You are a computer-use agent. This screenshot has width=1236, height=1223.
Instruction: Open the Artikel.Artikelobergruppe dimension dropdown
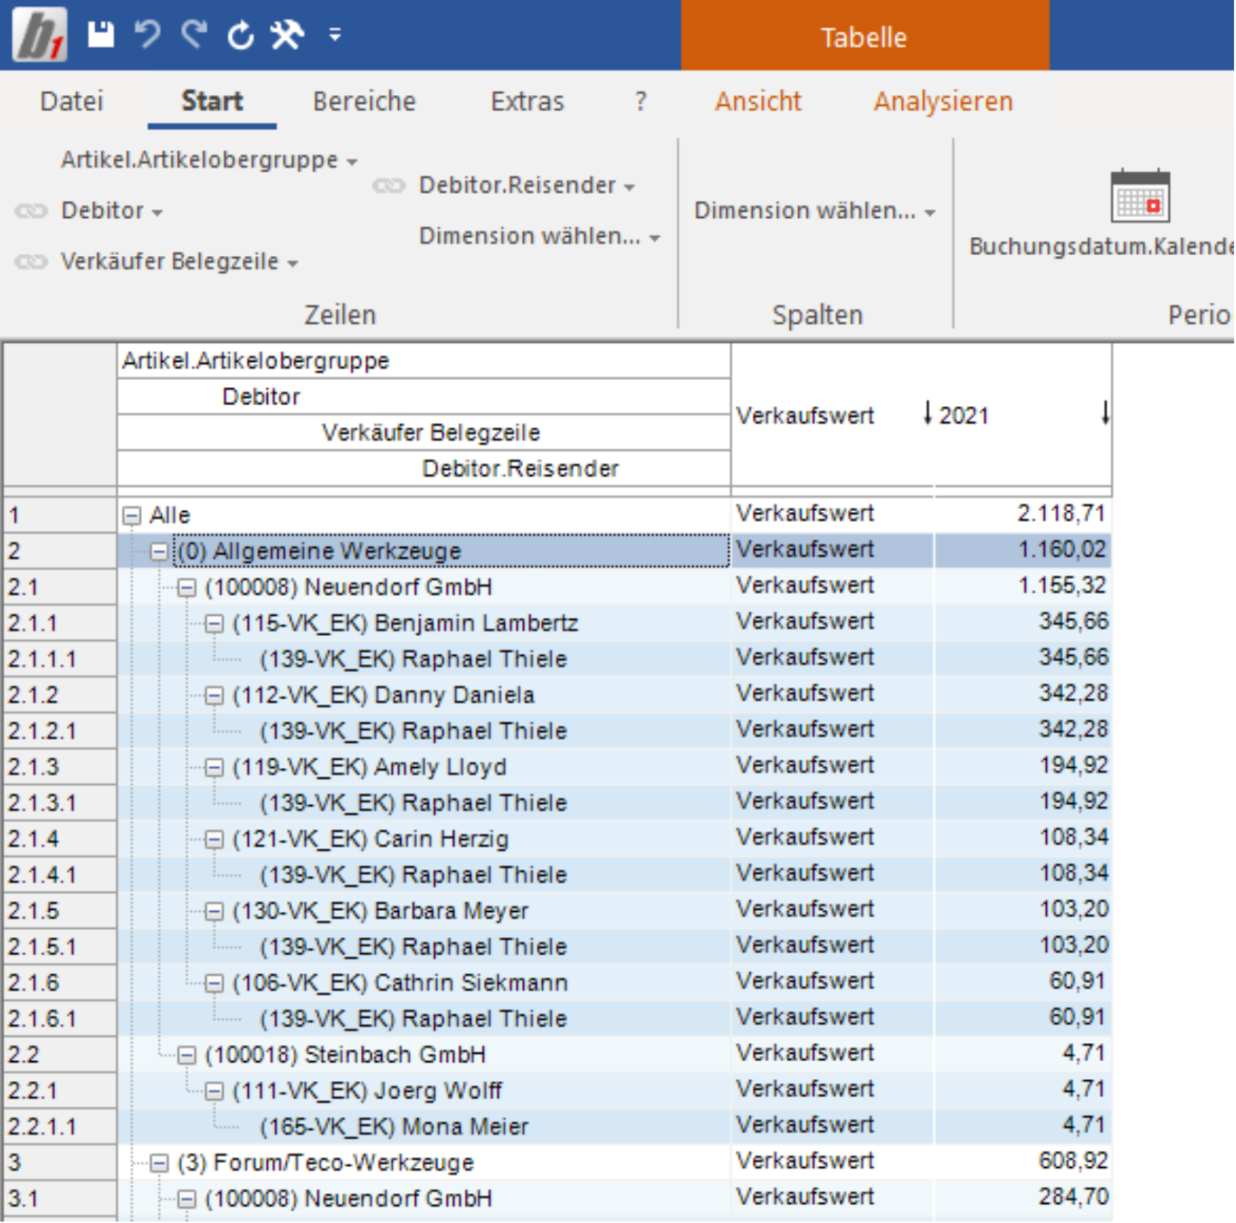pyautogui.click(x=209, y=160)
